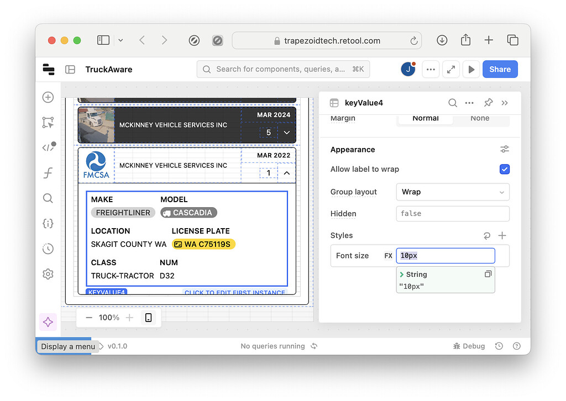Expand the String type preview
This screenshot has height=401, width=566.
click(402, 275)
